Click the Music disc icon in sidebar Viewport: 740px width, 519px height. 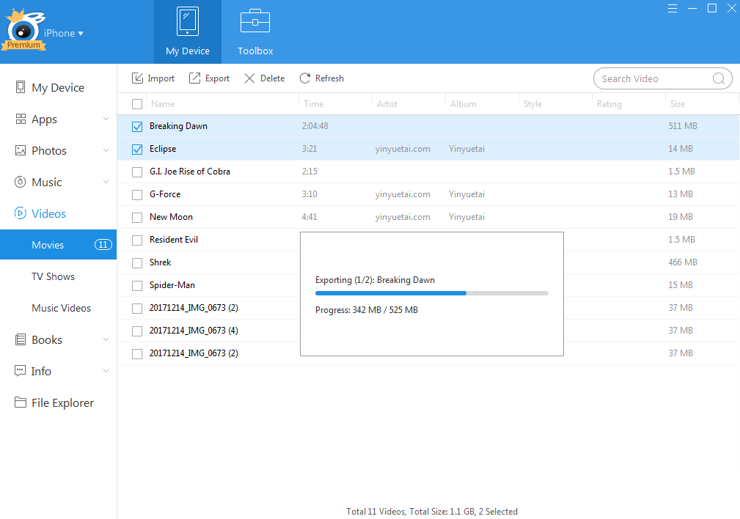[21, 182]
